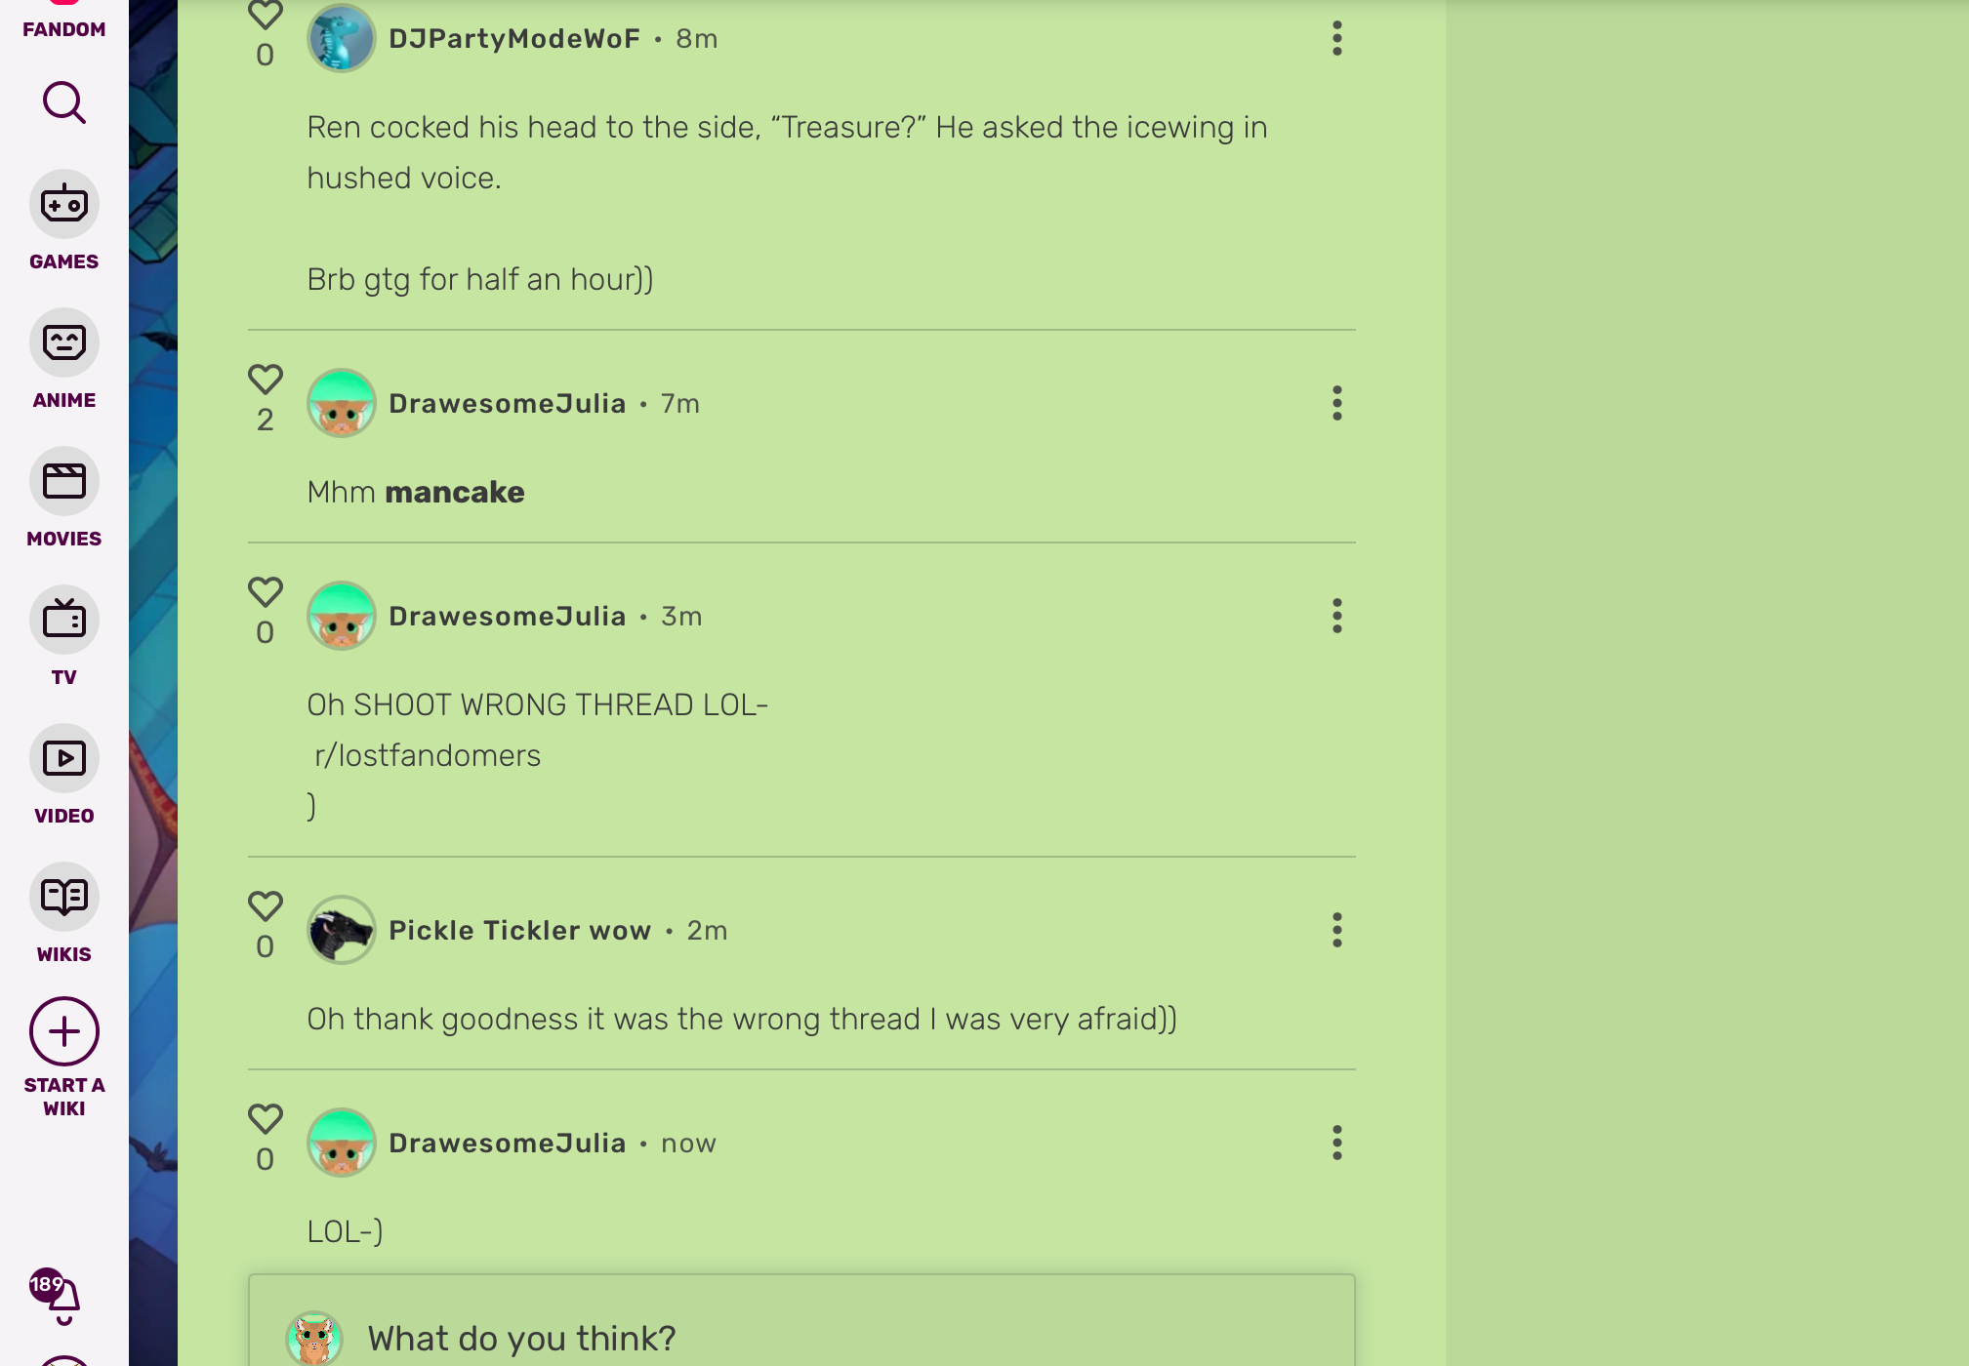Open the Video section in sidebar

[64, 775]
